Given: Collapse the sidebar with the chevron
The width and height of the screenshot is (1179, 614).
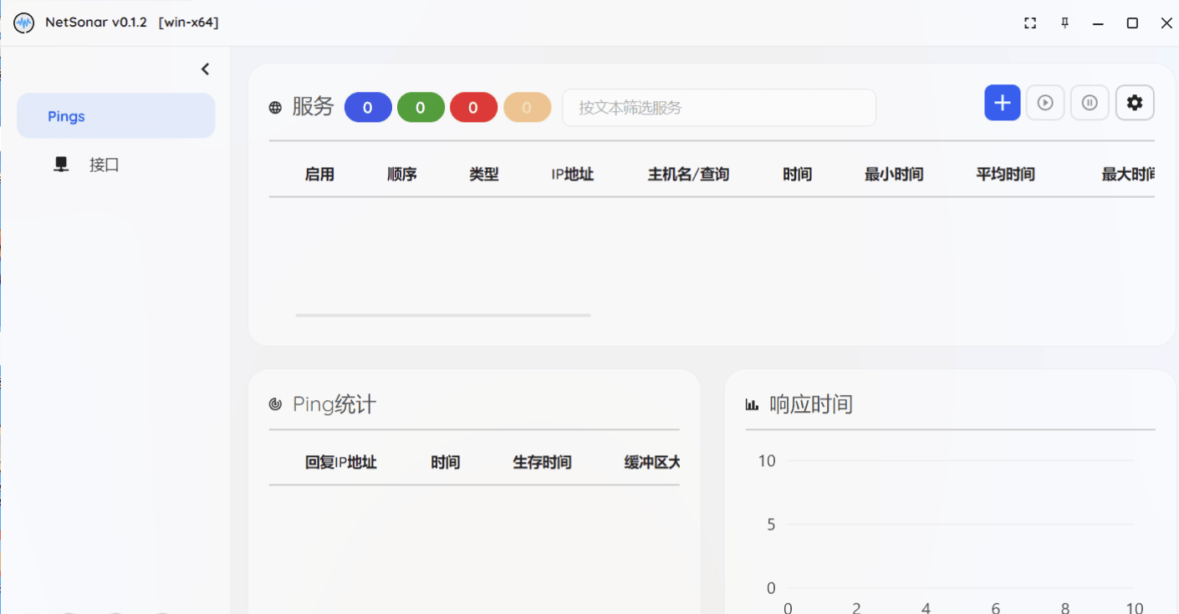Looking at the screenshot, I should pos(205,69).
